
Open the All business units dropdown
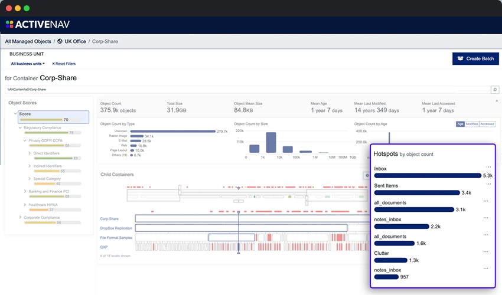[x=28, y=64]
